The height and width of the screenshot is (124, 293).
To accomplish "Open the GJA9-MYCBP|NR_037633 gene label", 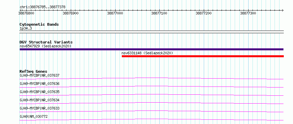I will click(40, 108).
